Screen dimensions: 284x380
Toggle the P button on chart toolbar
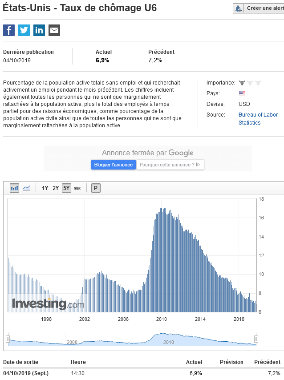96,188
